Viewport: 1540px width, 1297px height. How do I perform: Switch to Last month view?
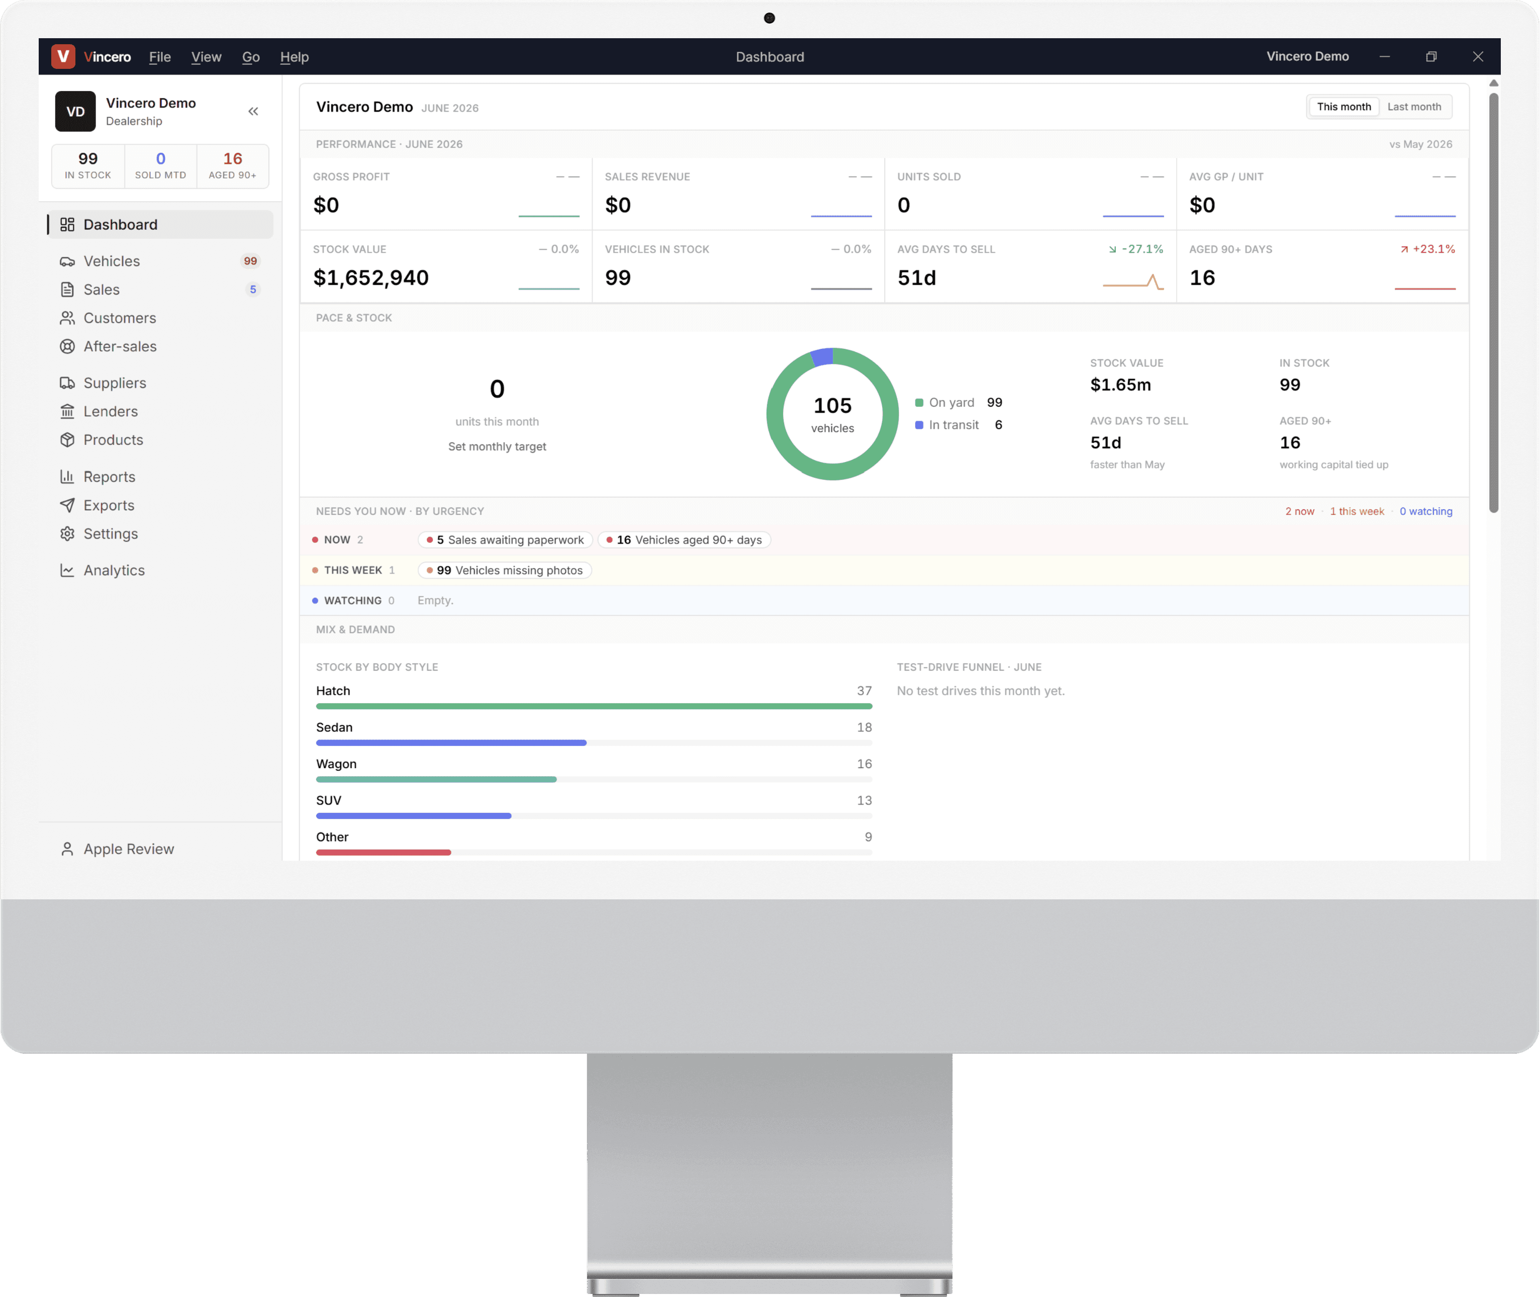(x=1413, y=107)
